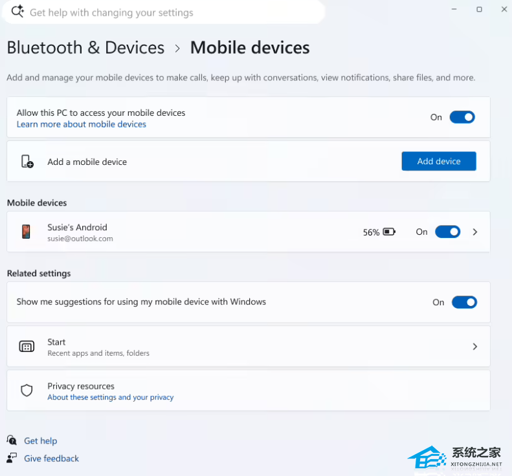
Task: Click the Get help headset icon
Action: coord(12,440)
